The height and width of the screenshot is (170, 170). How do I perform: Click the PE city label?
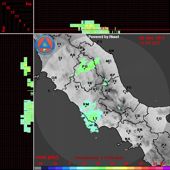129,87
